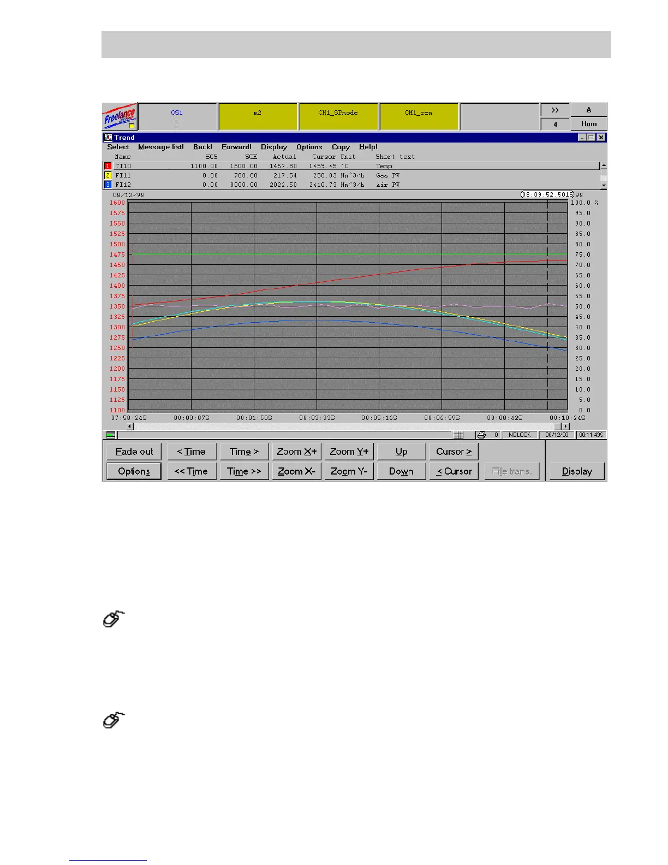Select the blue color marker for FI12
Image resolution: width=668 pixels, height=865 pixels.
click(108, 185)
